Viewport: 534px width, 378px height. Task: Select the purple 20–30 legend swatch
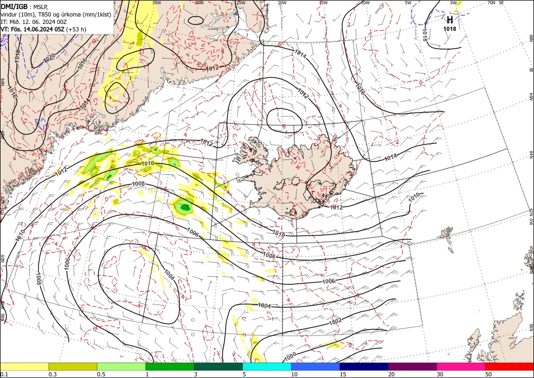[x=412, y=366]
